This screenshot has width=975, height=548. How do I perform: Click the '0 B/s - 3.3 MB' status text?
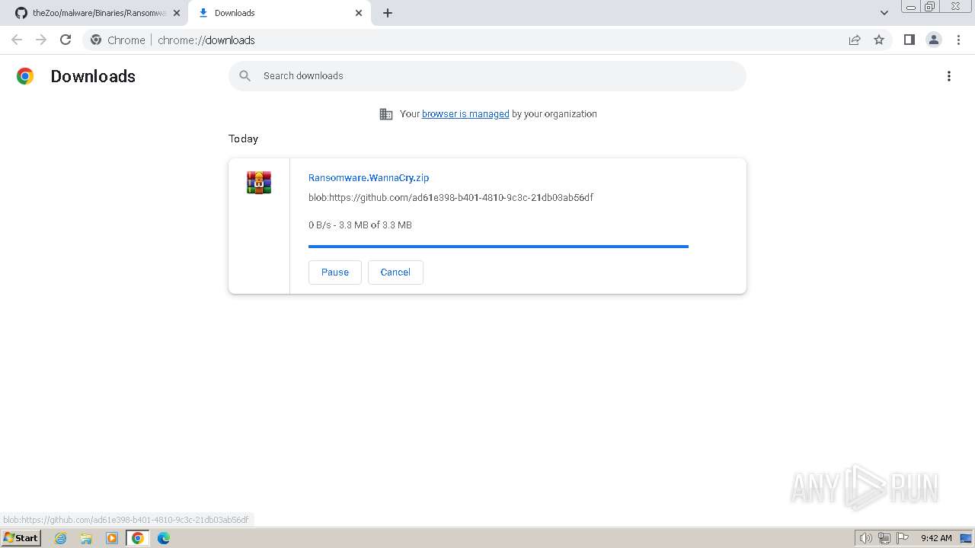click(360, 225)
